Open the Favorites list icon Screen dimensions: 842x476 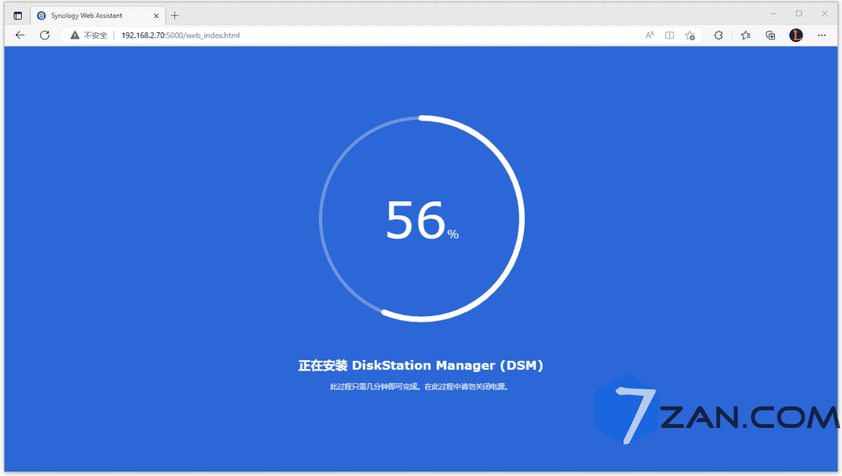pyautogui.click(x=745, y=36)
